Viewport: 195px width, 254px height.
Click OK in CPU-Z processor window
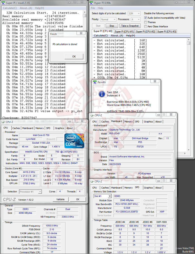(78, 199)
